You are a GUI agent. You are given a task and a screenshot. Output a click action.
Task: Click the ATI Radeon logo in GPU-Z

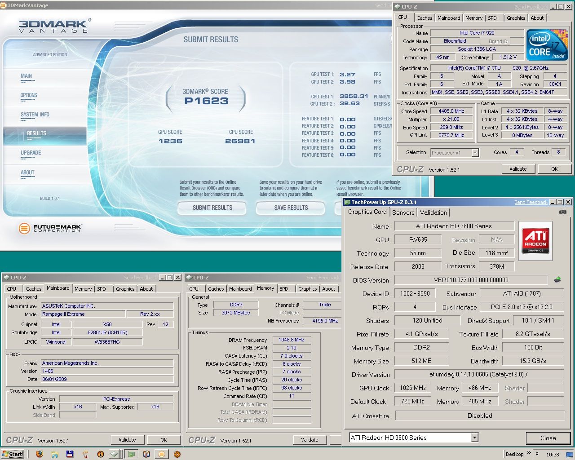click(535, 241)
